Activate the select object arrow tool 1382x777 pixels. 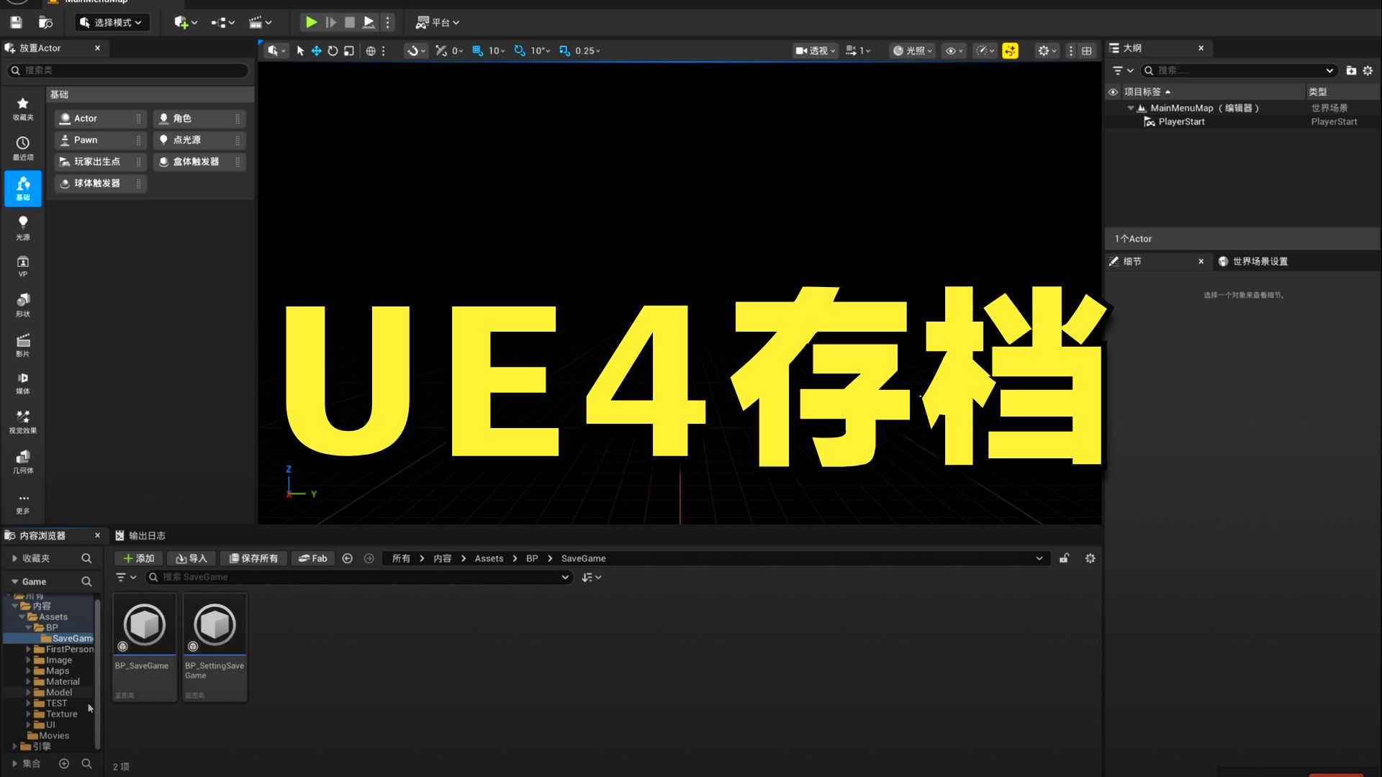tap(300, 51)
